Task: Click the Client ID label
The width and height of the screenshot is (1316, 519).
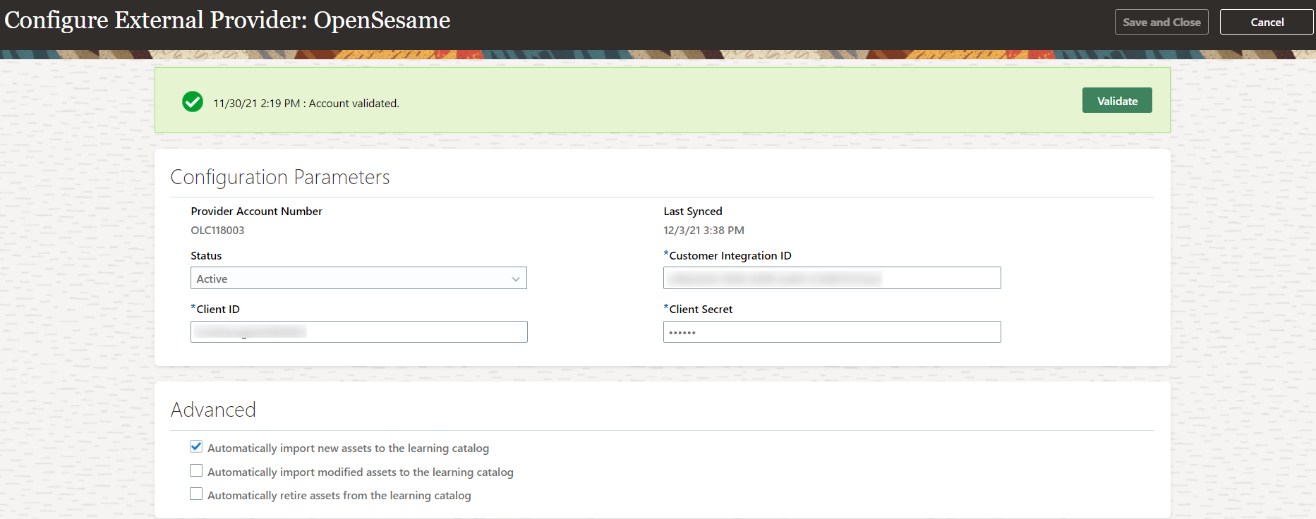Action: click(x=218, y=309)
